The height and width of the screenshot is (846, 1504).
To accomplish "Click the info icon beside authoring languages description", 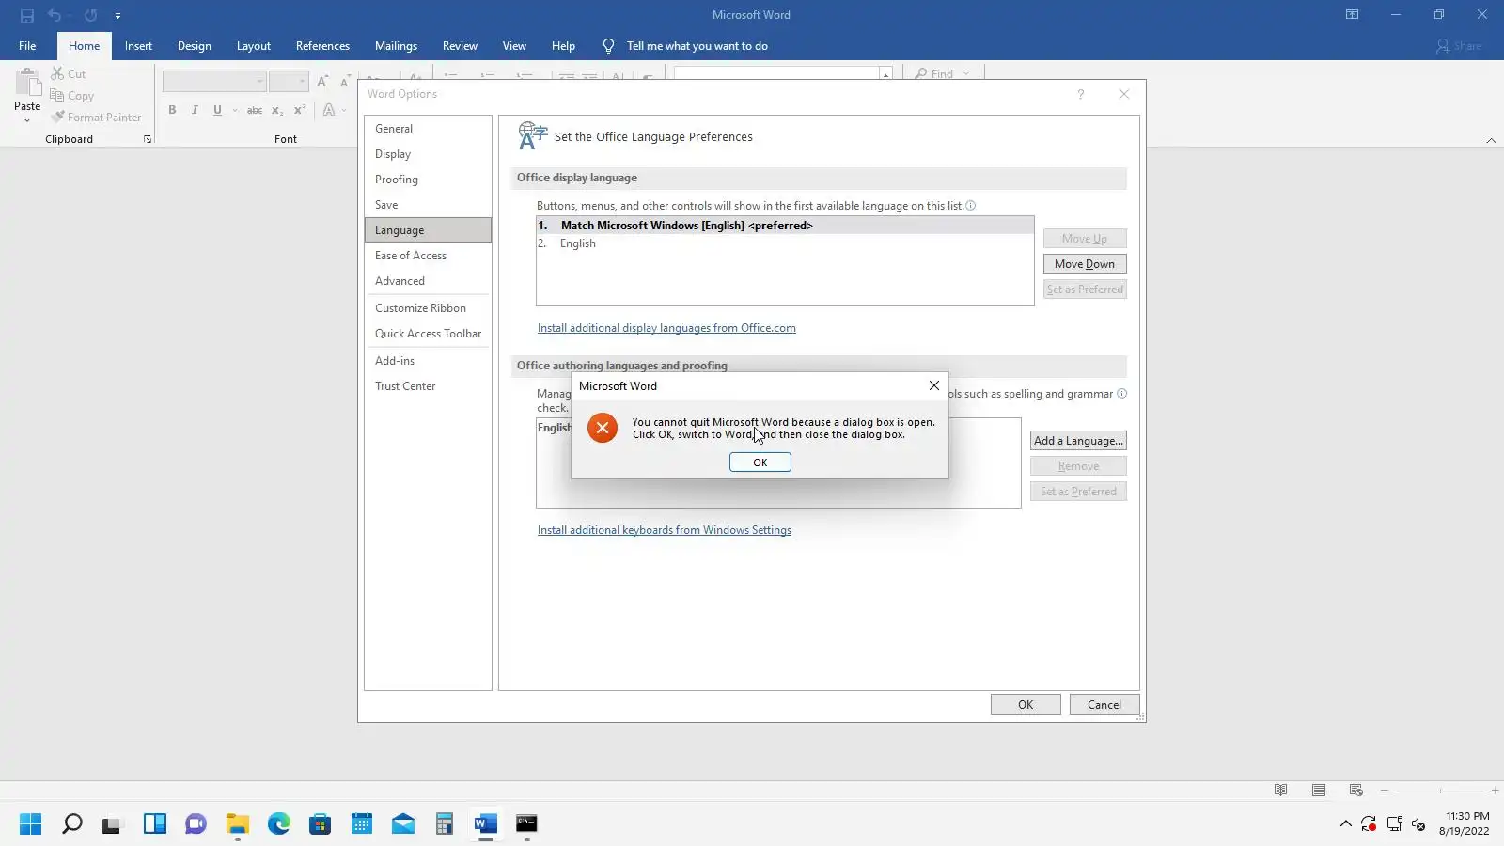I will pos(1121,394).
